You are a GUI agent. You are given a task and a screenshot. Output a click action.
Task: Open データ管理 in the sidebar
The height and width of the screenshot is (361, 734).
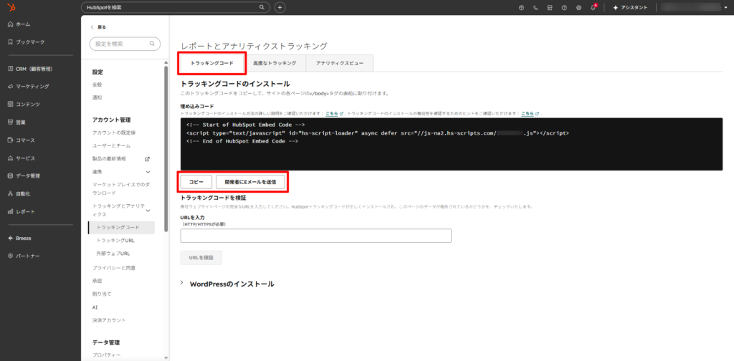(x=24, y=175)
